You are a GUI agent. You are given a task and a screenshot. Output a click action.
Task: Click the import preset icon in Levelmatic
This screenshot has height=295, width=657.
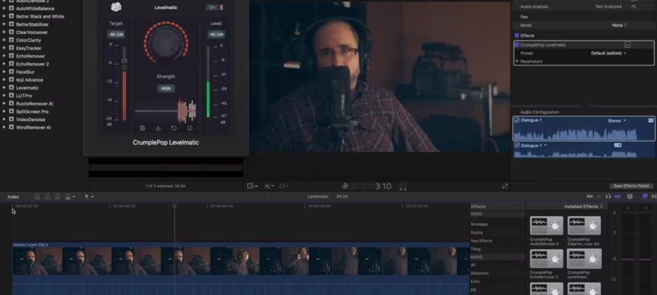pos(159,128)
